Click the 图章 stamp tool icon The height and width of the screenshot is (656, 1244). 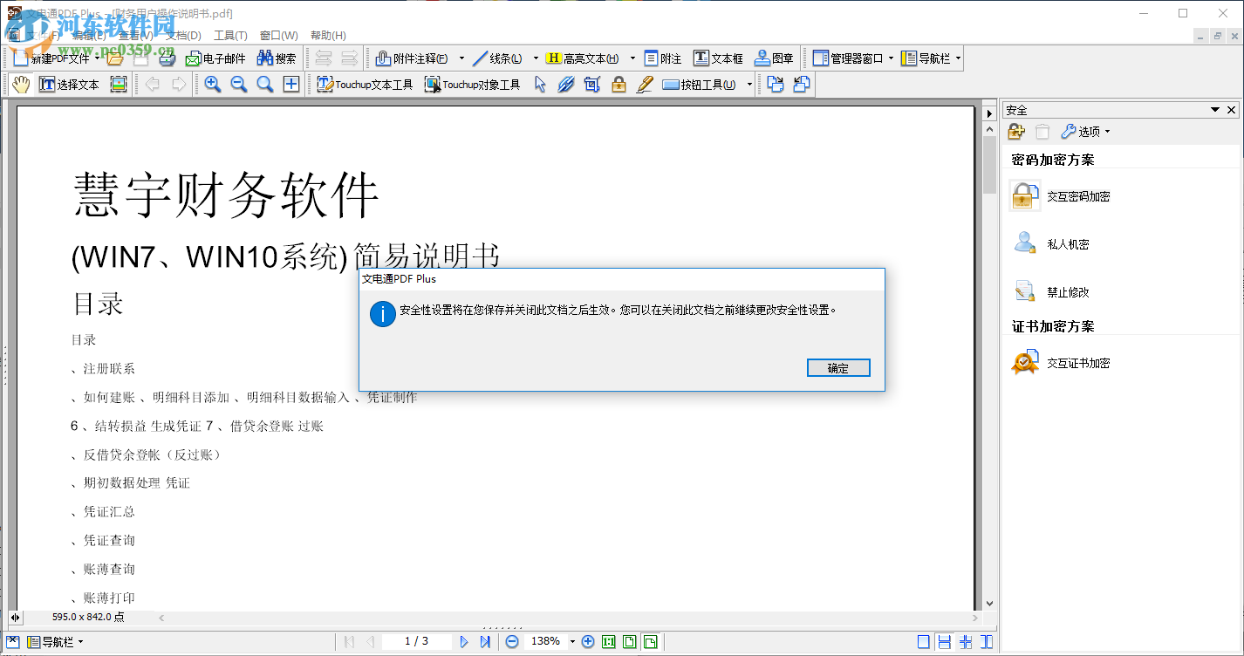point(771,58)
